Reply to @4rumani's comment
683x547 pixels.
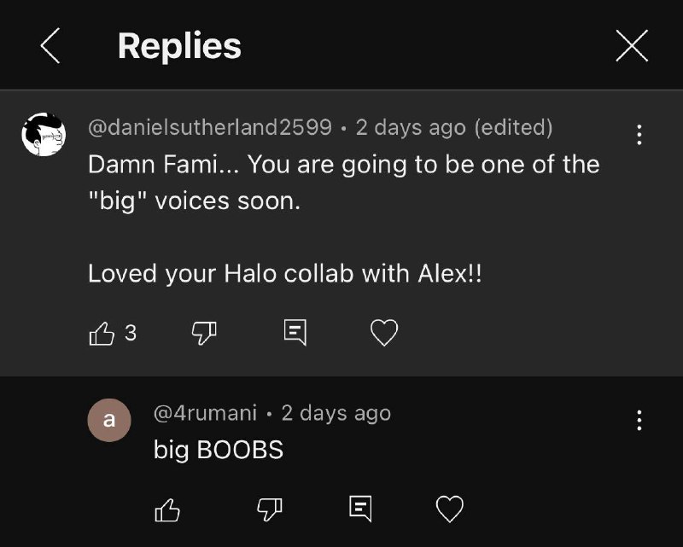pos(360,509)
